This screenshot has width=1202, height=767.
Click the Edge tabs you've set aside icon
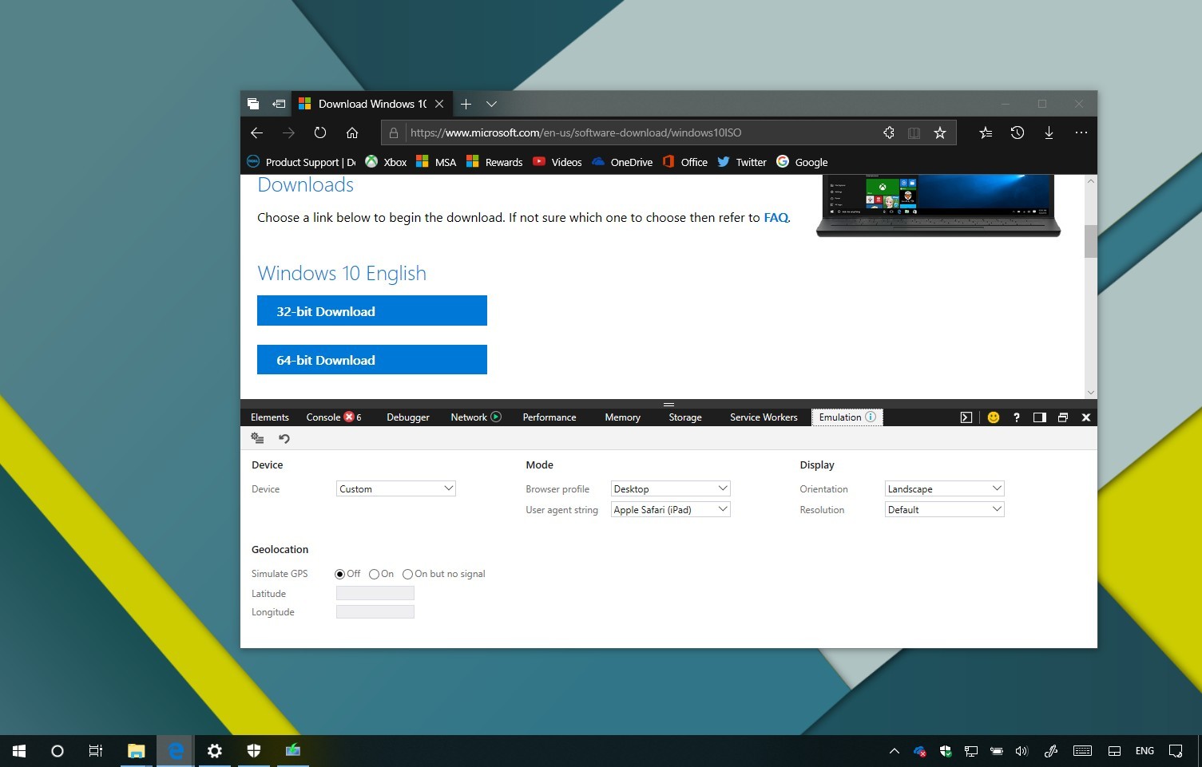pos(253,104)
